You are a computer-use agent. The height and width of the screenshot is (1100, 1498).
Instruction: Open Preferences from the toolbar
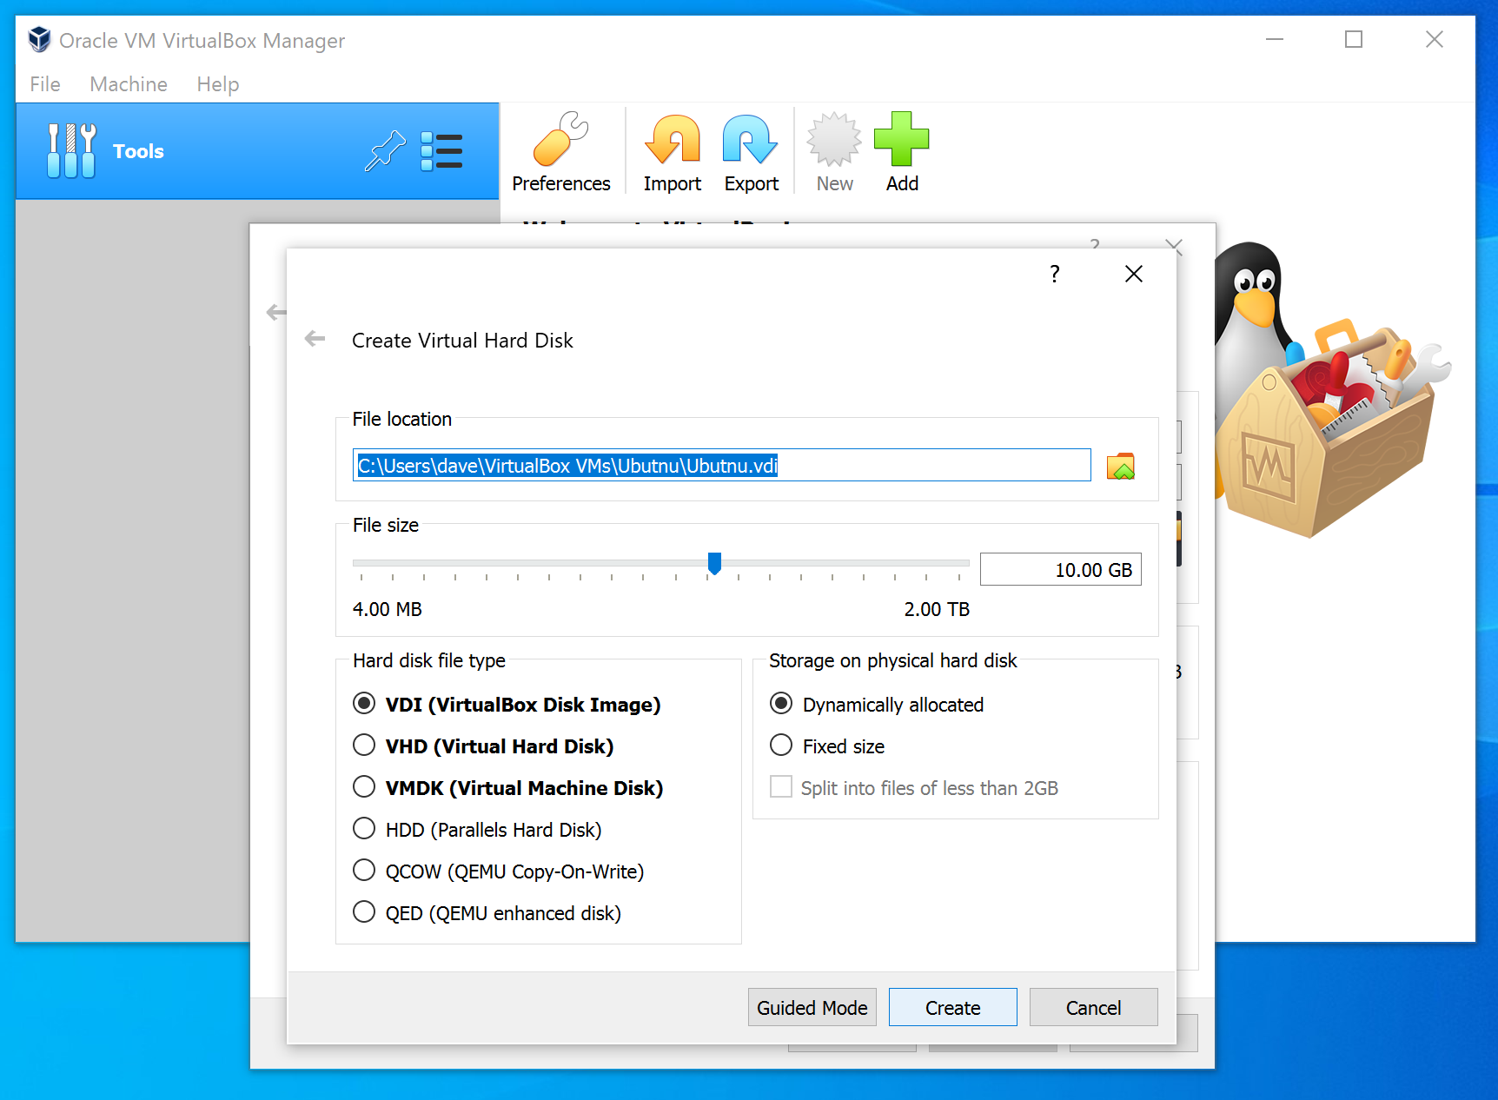[x=560, y=151]
